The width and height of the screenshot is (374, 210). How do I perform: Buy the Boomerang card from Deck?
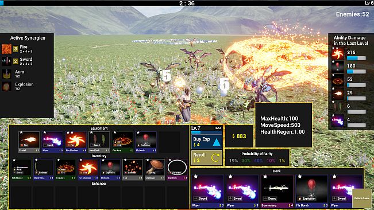[x=277, y=191]
